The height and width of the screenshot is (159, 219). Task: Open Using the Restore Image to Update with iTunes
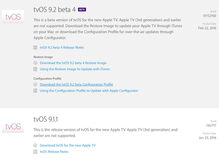(x=75, y=69)
